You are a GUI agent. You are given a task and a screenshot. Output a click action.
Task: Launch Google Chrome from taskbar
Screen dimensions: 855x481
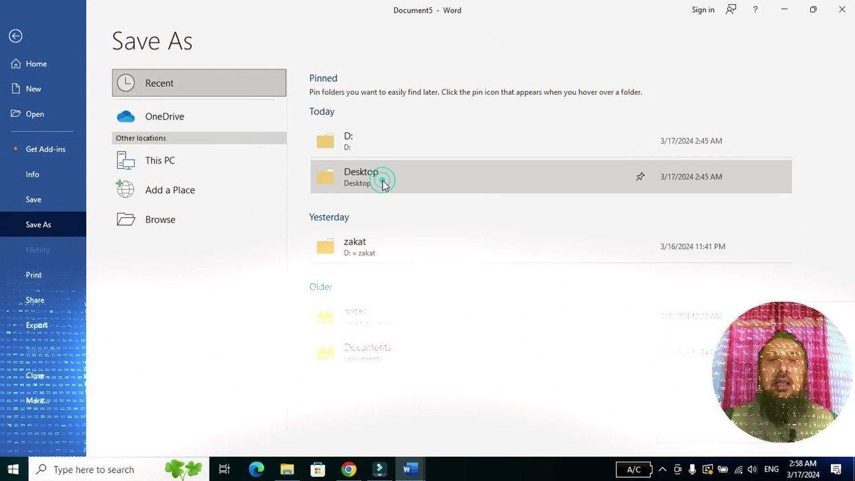349,469
